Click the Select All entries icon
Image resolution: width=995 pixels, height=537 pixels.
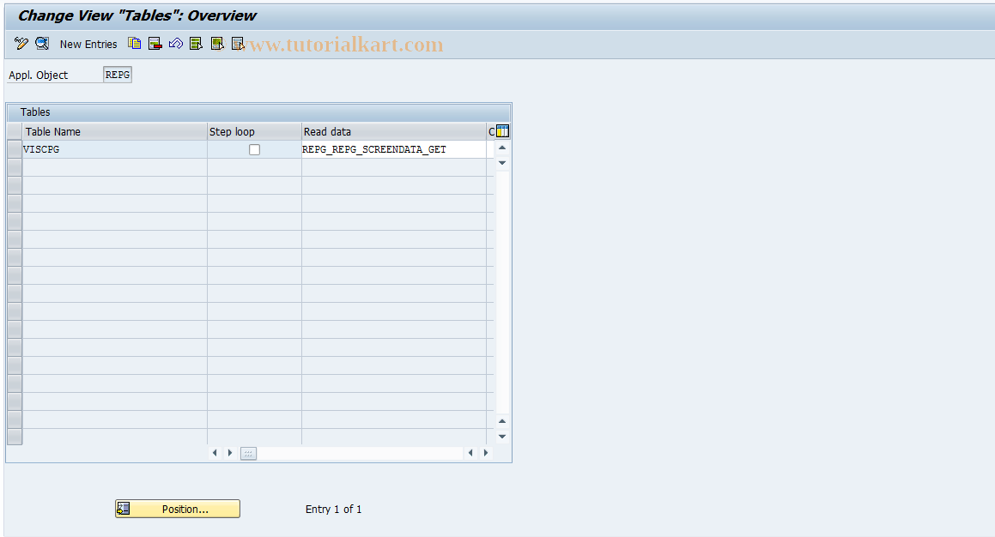196,43
